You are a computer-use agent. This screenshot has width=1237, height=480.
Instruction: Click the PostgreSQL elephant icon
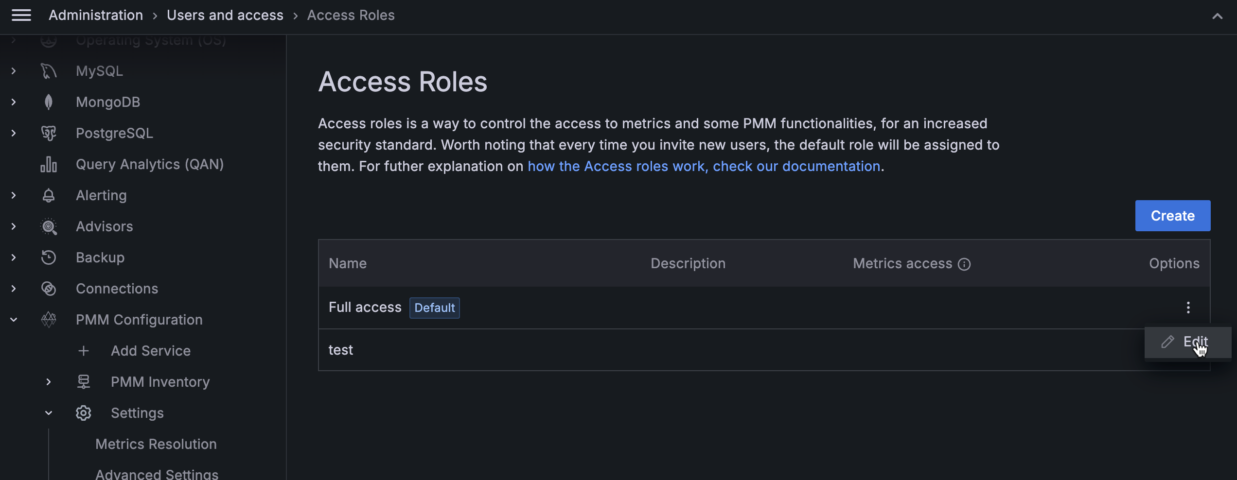48,133
